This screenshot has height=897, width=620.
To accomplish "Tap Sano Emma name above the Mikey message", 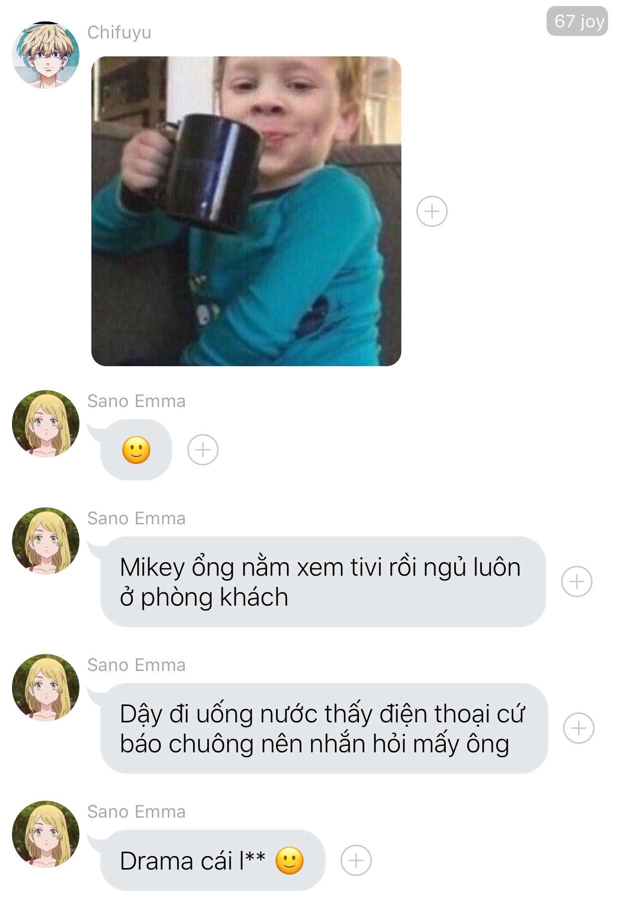I will 136,518.
